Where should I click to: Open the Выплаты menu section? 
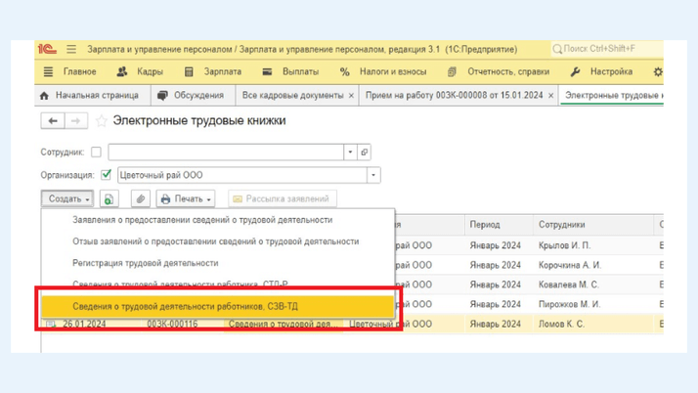pyautogui.click(x=300, y=71)
